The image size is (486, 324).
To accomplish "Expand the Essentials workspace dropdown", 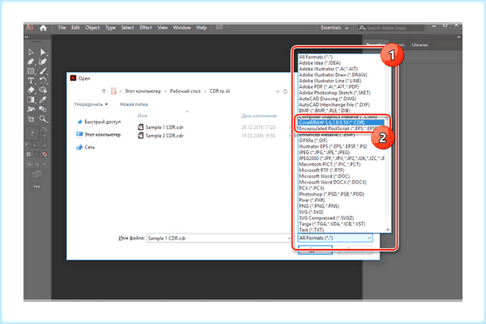I will click(x=335, y=27).
